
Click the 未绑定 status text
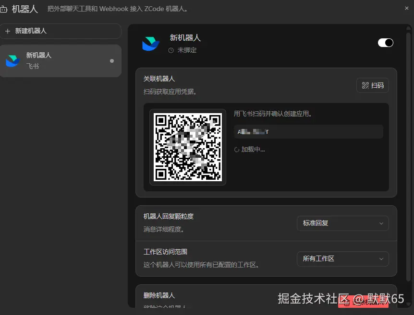click(187, 50)
